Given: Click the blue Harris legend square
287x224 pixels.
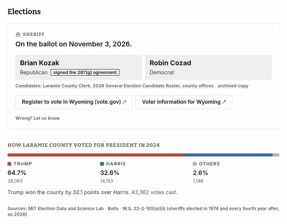Looking at the screenshot, I should click(x=102, y=164).
